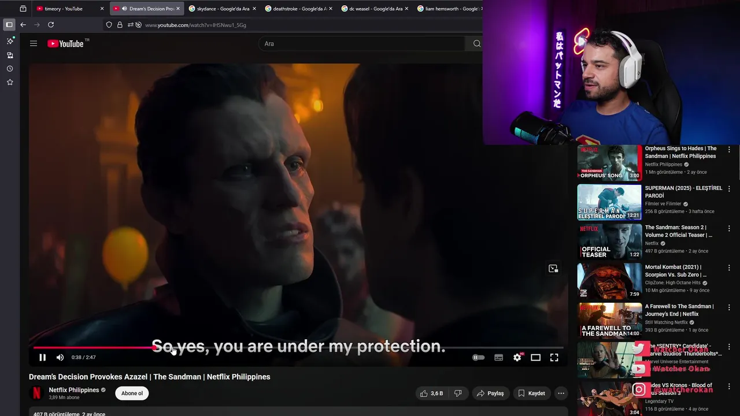This screenshot has height=416, width=740.
Task: Open options for Orpheus Sings to Hades
Action: tap(729, 149)
